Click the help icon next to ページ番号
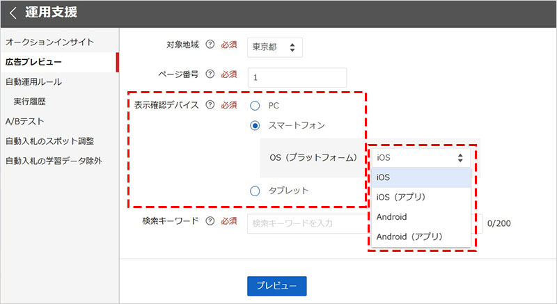The height and width of the screenshot is (304, 557). tap(210, 74)
